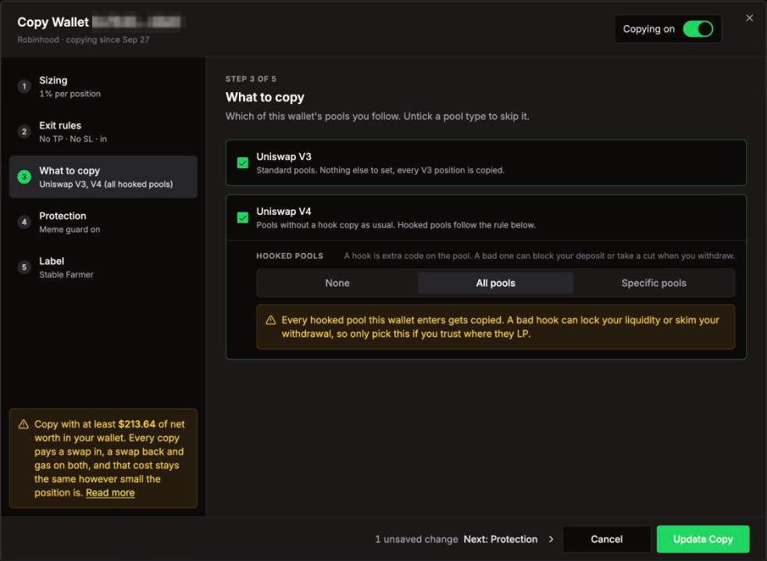The image size is (767, 561).
Task: Click the blurred wallet address
Action: point(137,22)
